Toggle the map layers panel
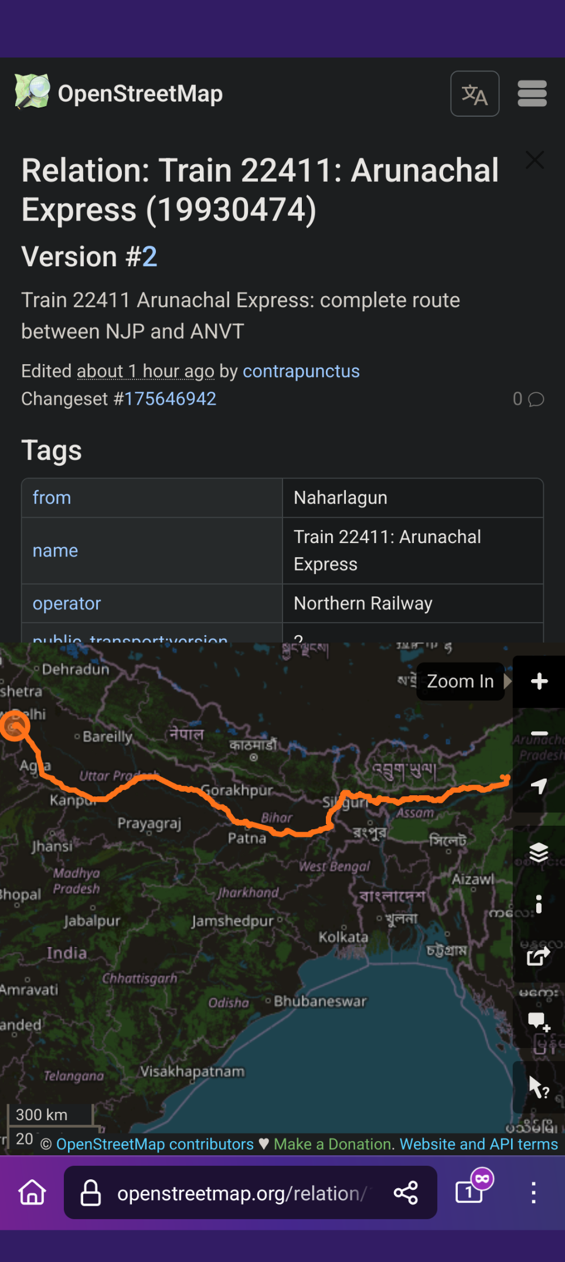This screenshot has width=565, height=1262. coord(539,851)
